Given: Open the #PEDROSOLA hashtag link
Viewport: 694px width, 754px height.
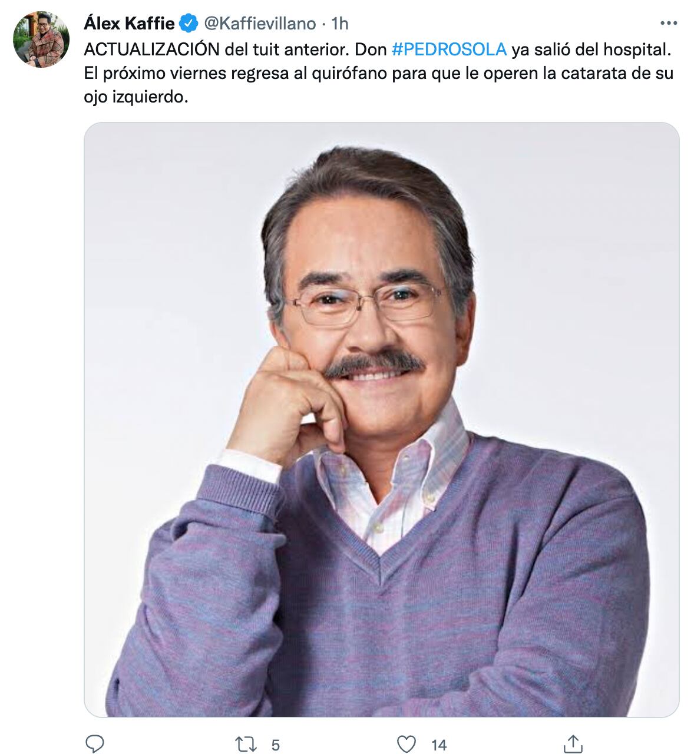Looking at the screenshot, I should coord(449,49).
